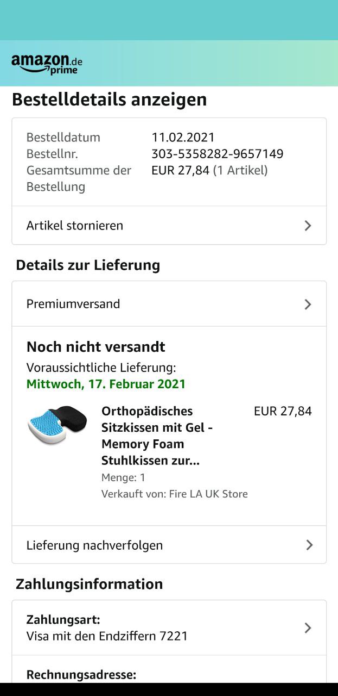Tap the item price EUR 27,84
Screen dimensions: 338x696
tap(283, 411)
